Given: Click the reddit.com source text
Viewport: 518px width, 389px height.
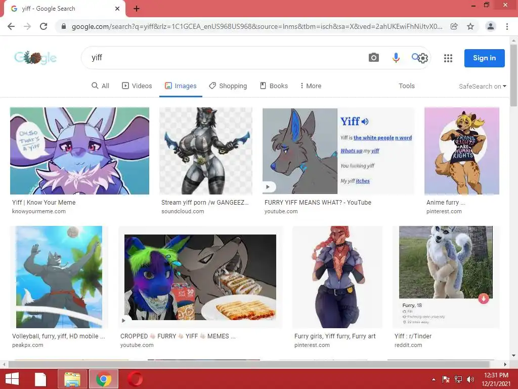Looking at the screenshot, I should [x=408, y=345].
